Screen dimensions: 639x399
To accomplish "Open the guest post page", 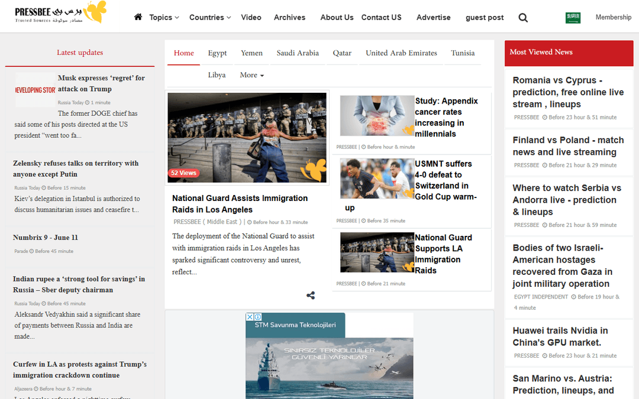I will click(x=485, y=17).
